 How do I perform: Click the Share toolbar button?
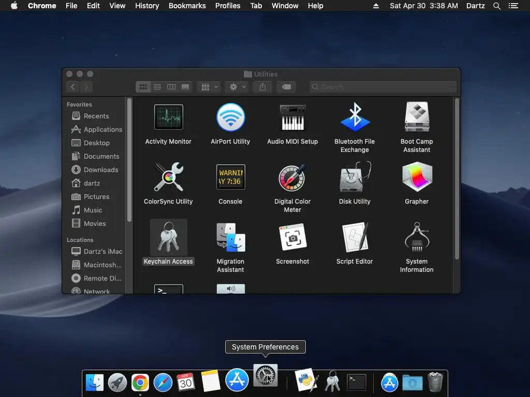click(x=262, y=87)
